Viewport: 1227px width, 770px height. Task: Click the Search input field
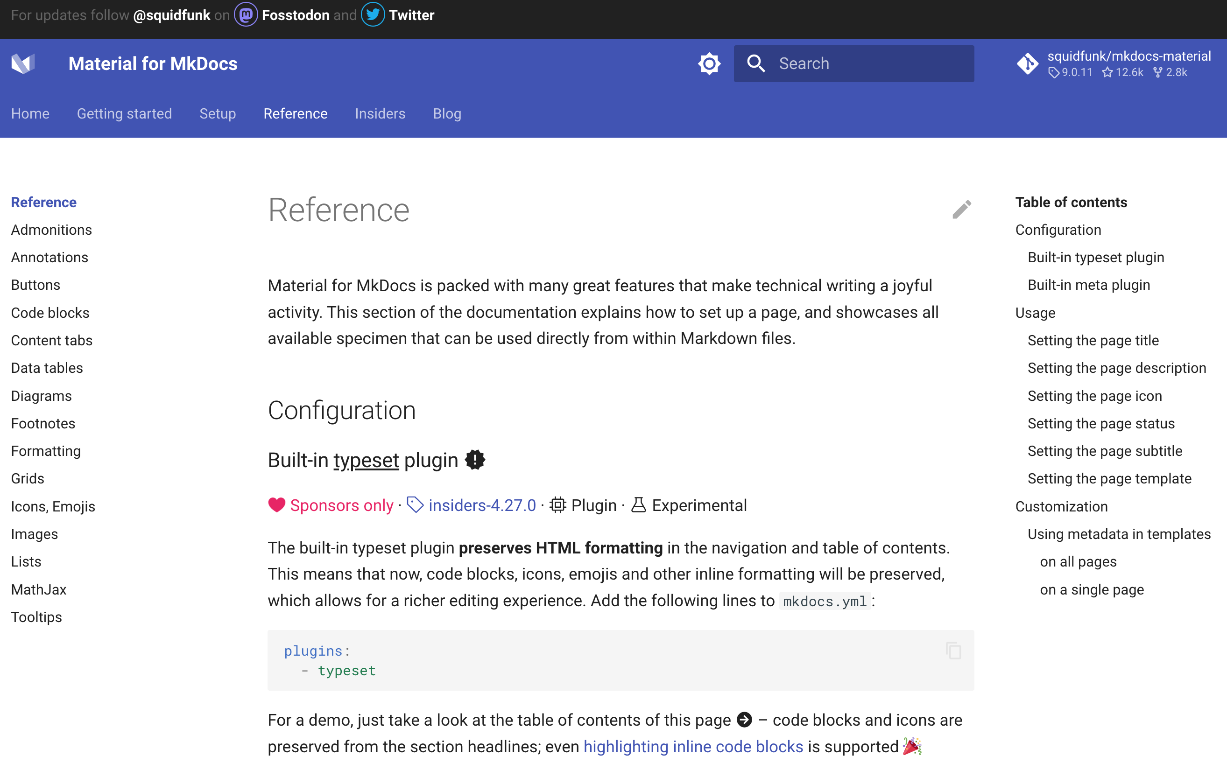[x=853, y=63]
